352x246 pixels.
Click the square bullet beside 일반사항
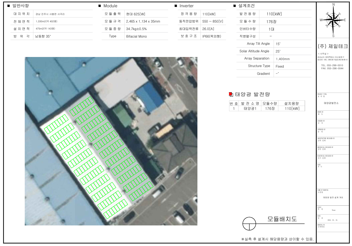(8, 6)
